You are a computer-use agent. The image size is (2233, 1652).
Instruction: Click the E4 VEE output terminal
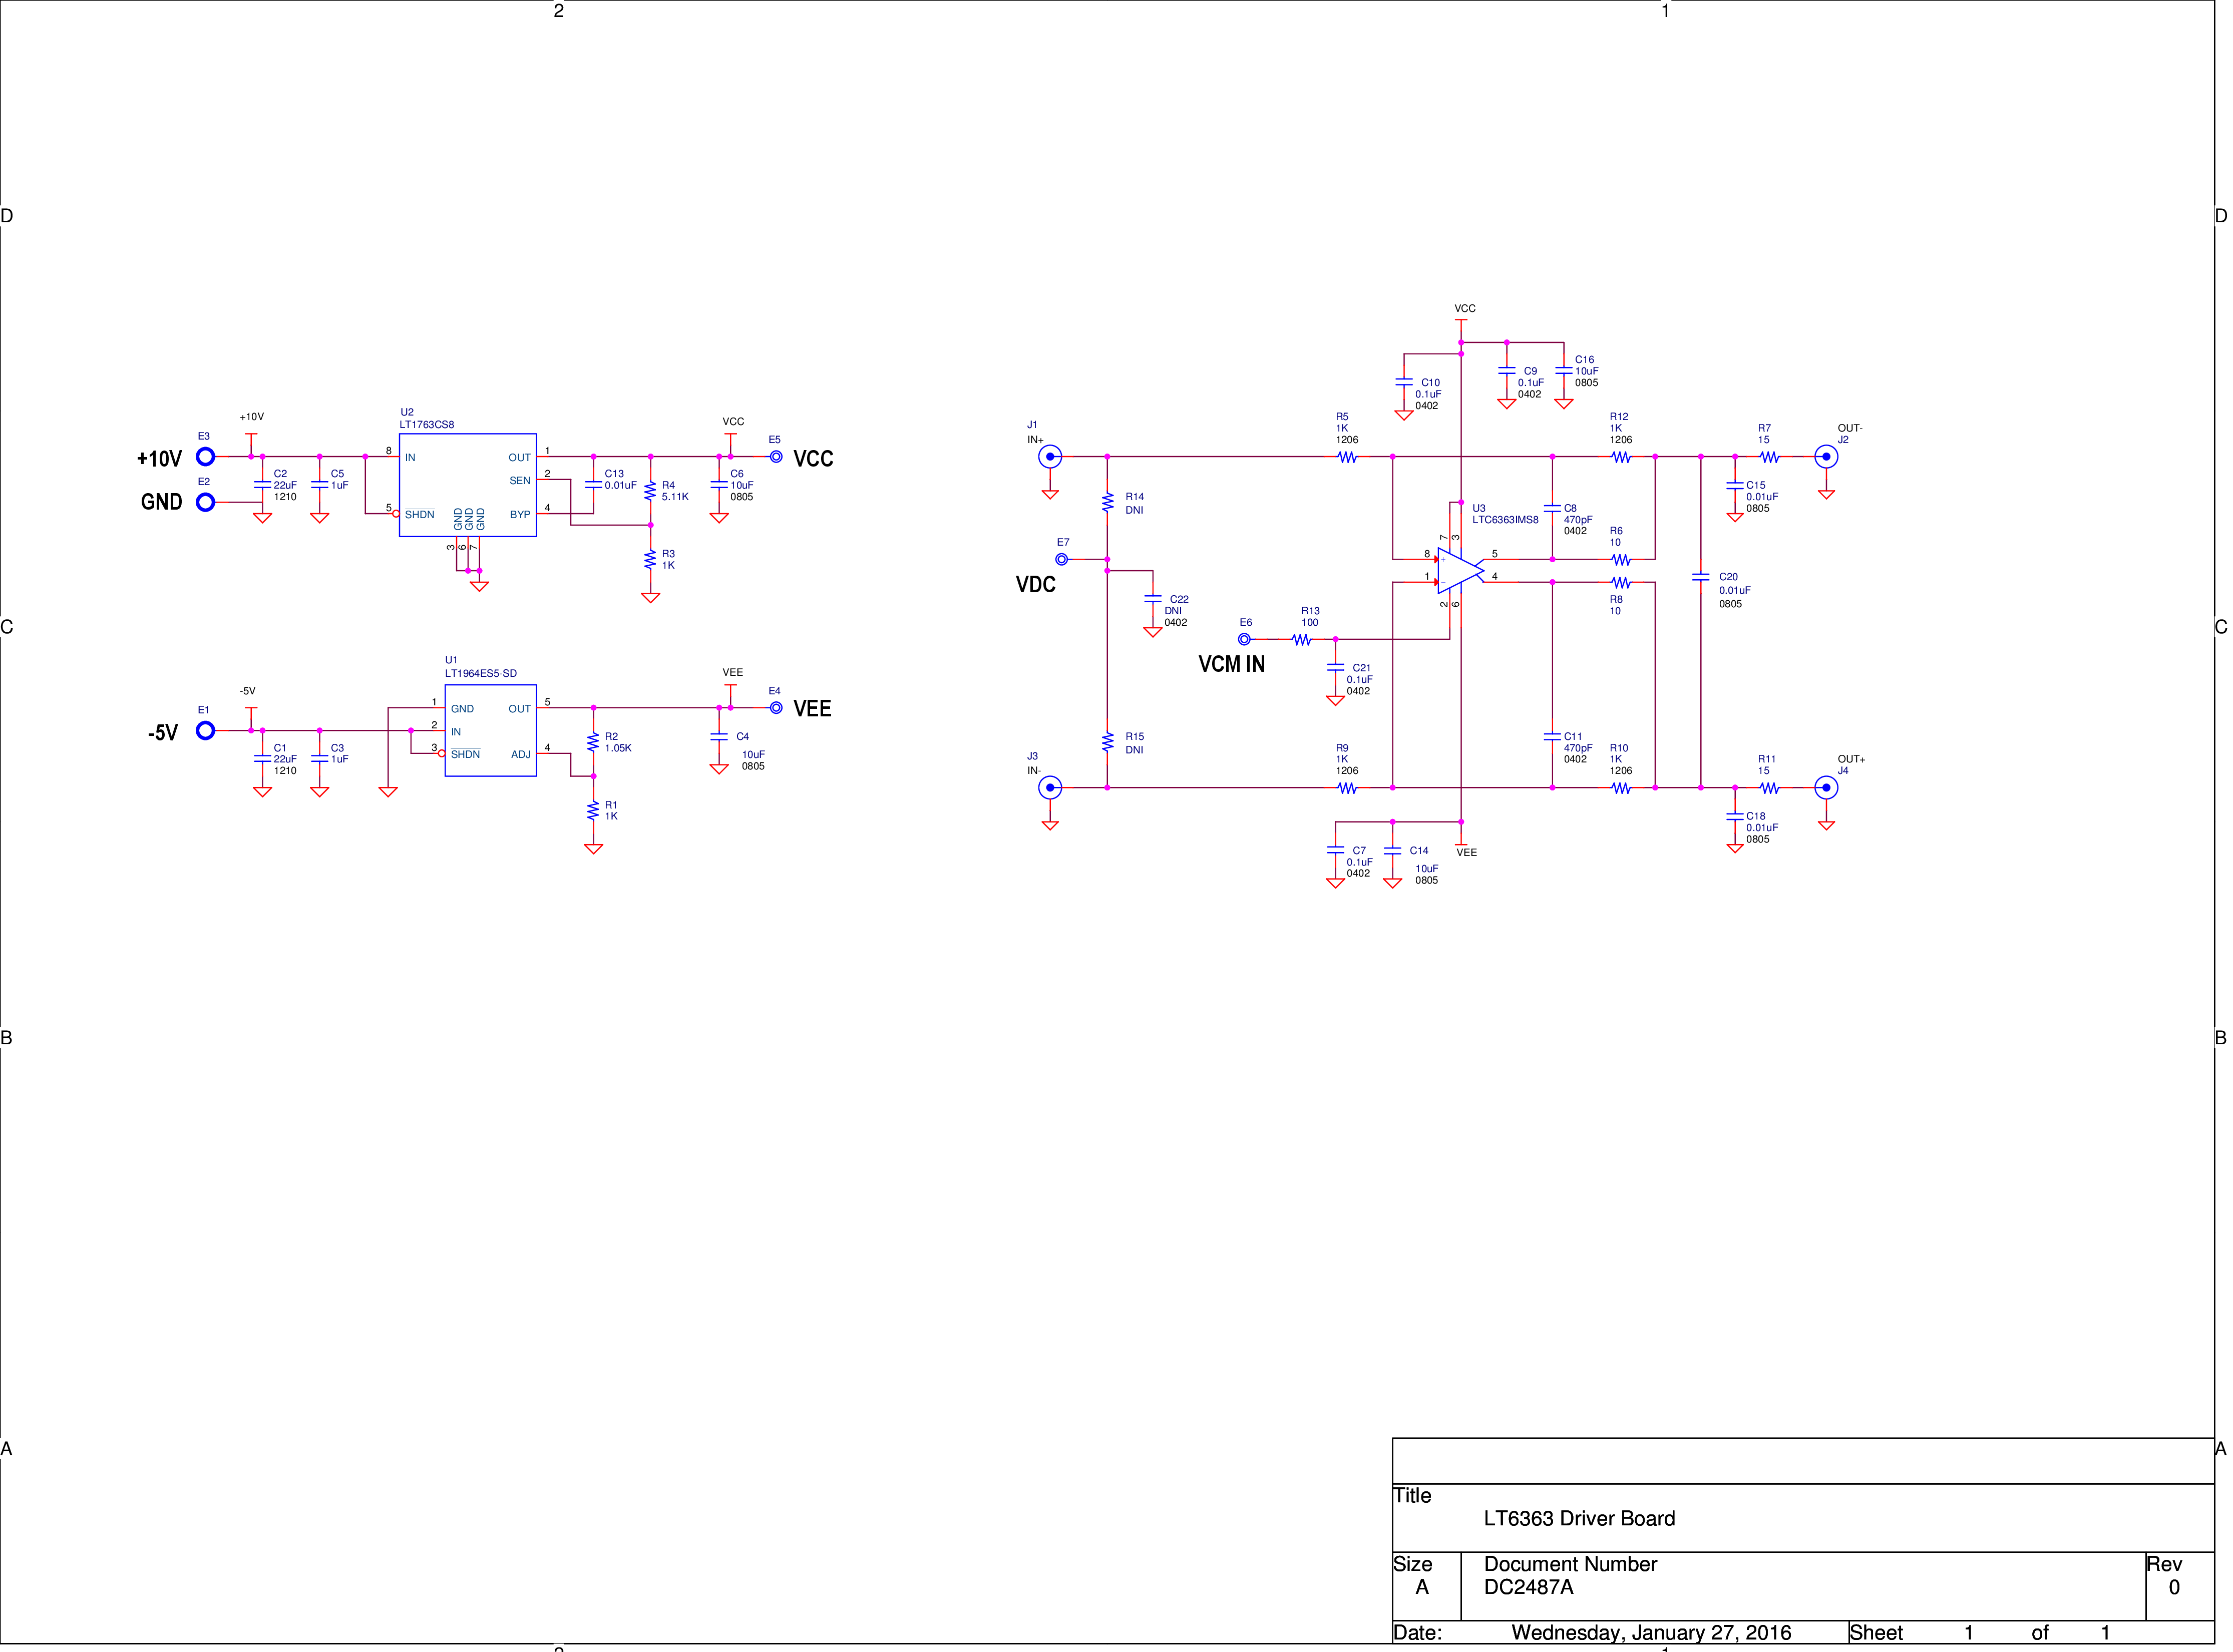(776, 708)
